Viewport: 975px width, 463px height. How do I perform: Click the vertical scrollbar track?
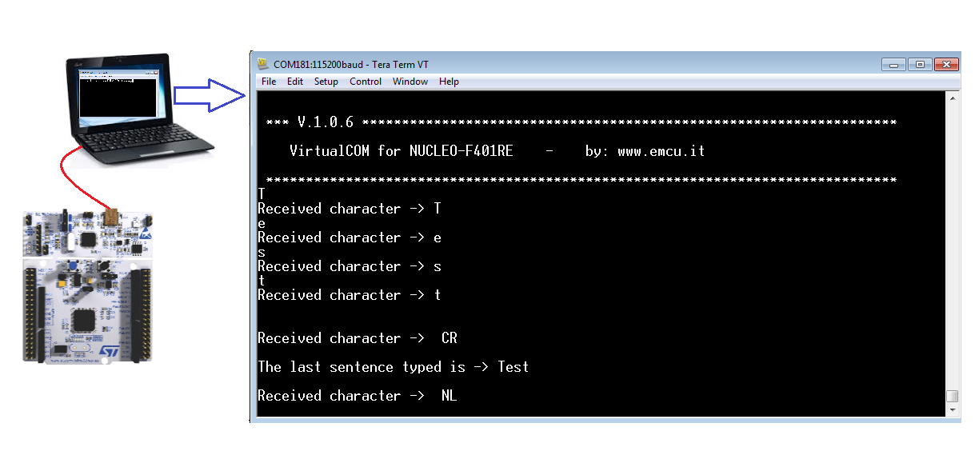point(952,246)
